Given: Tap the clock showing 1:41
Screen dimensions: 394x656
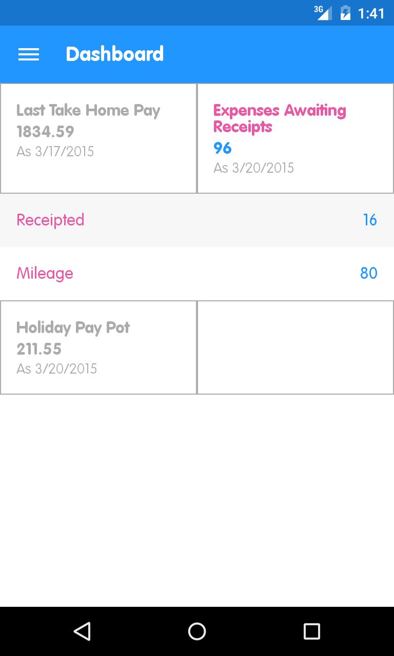Looking at the screenshot, I should 371,13.
